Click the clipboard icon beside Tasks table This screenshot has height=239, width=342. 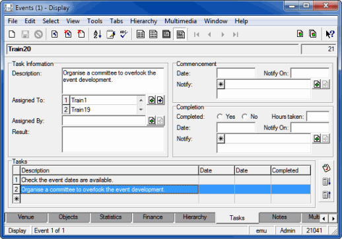click(326, 168)
